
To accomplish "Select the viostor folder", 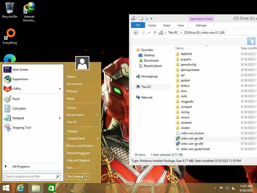I will pyautogui.click(x=185, y=128).
